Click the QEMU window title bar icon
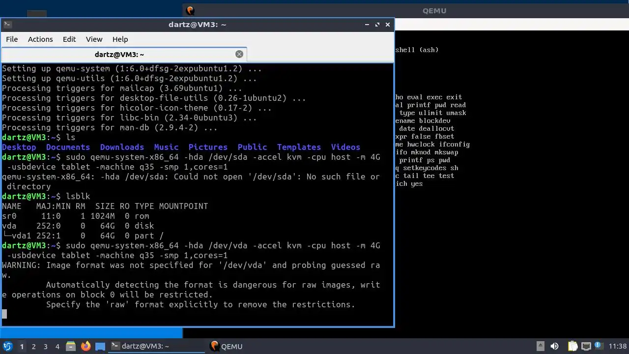Viewport: 629px width, 354px height. coord(190,10)
